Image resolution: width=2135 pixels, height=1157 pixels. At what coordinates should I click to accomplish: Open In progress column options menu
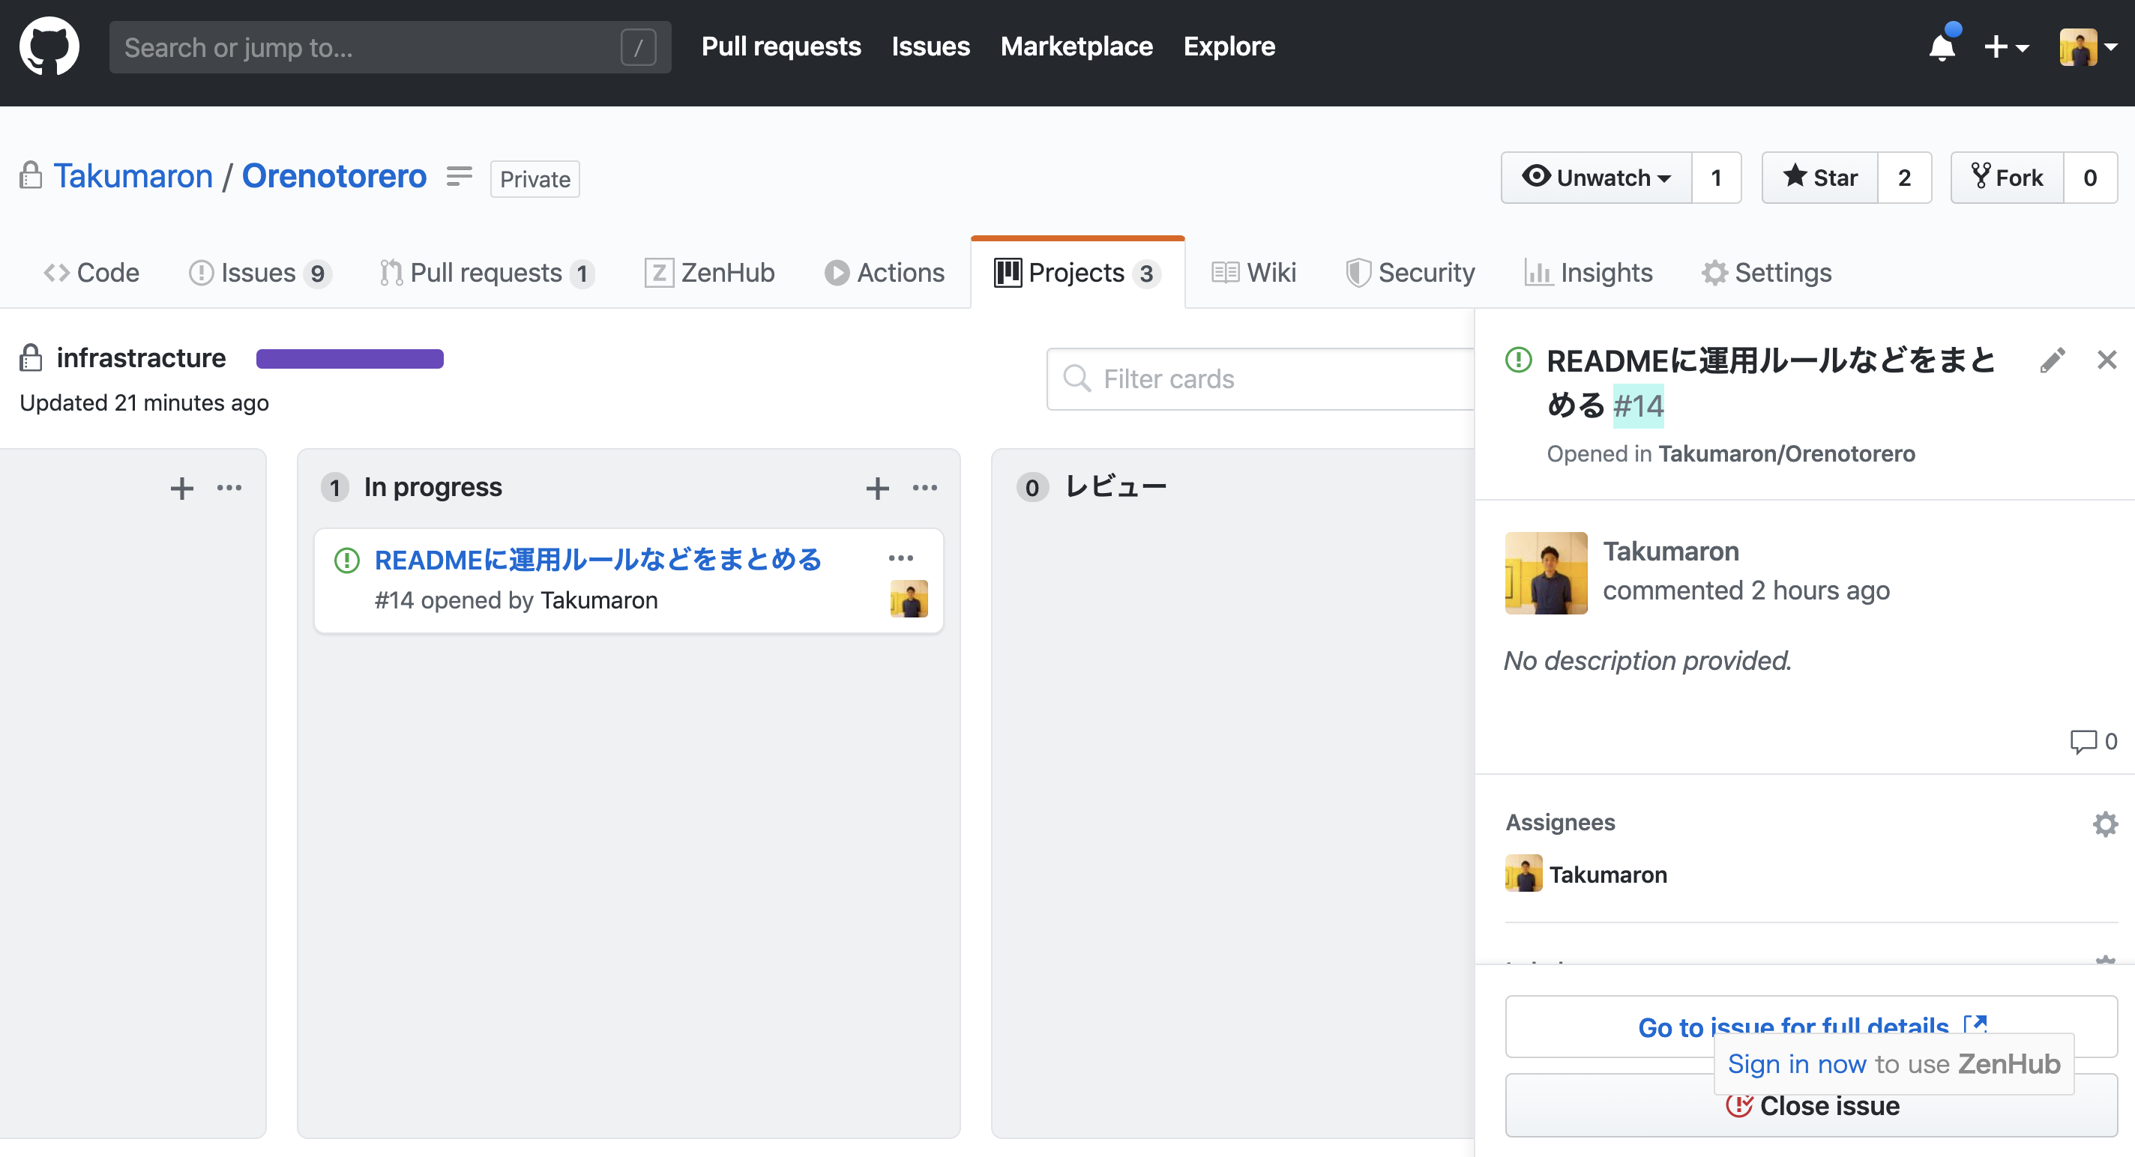coord(925,488)
